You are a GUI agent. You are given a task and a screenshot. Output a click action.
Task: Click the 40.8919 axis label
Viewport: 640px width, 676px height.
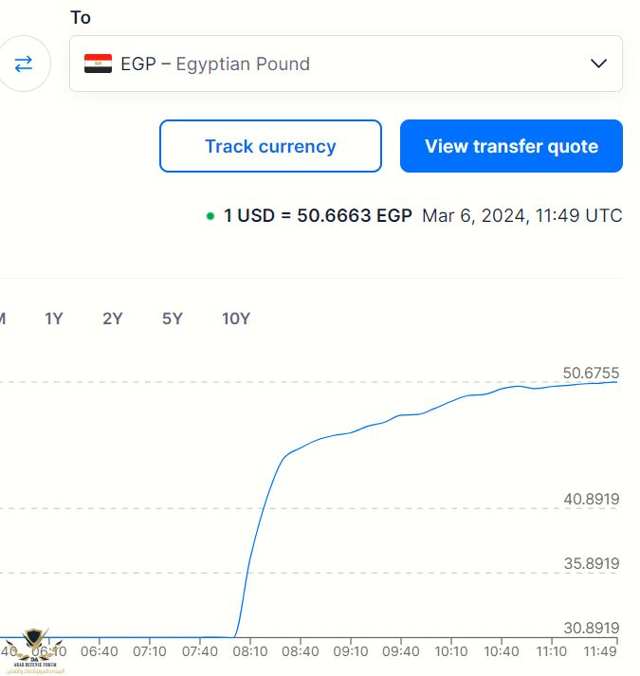click(x=591, y=499)
